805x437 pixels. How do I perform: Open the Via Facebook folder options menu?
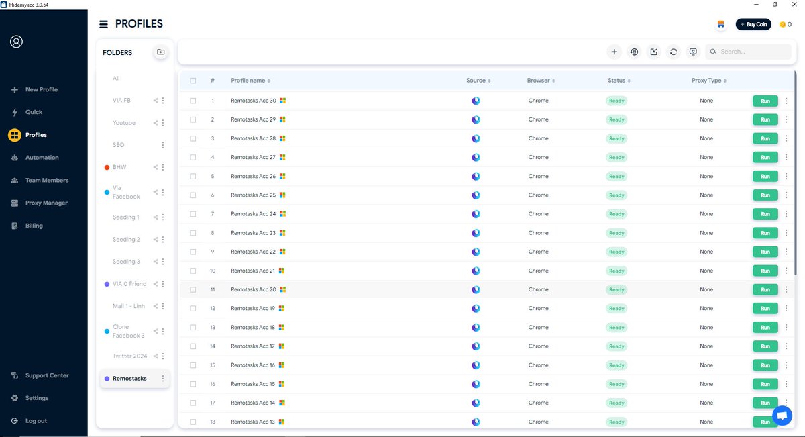pyautogui.click(x=163, y=193)
